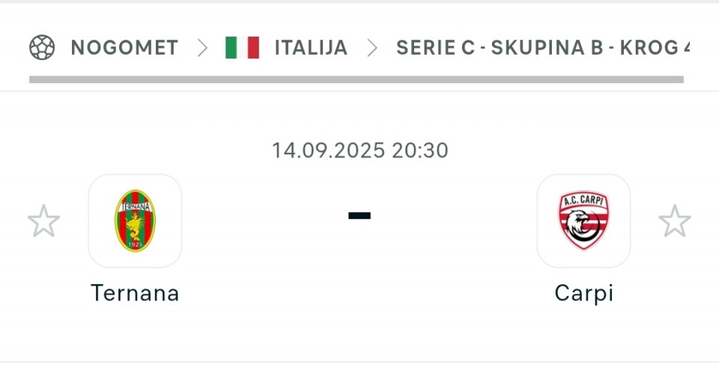Image resolution: width=719 pixels, height=374 pixels.
Task: Go to the ITALIJA breadcrumb
Action: (311, 48)
